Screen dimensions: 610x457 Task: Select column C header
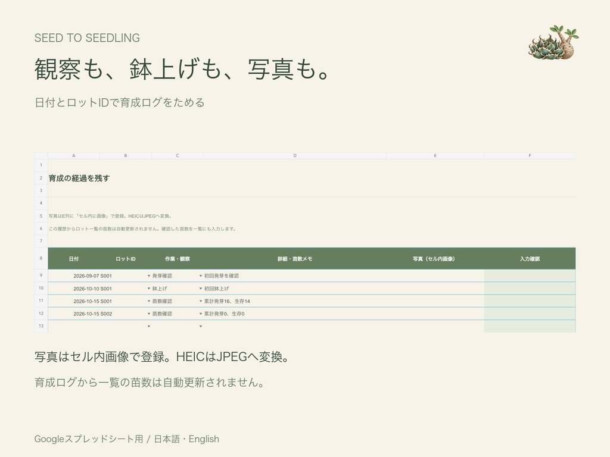pyautogui.click(x=178, y=156)
